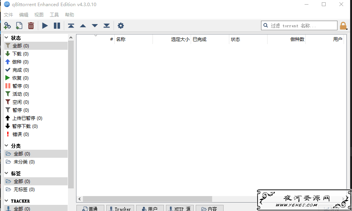This screenshot has height=211, width=352.
Task: Click the add torrent link icon
Action: pyautogui.click(x=7, y=26)
